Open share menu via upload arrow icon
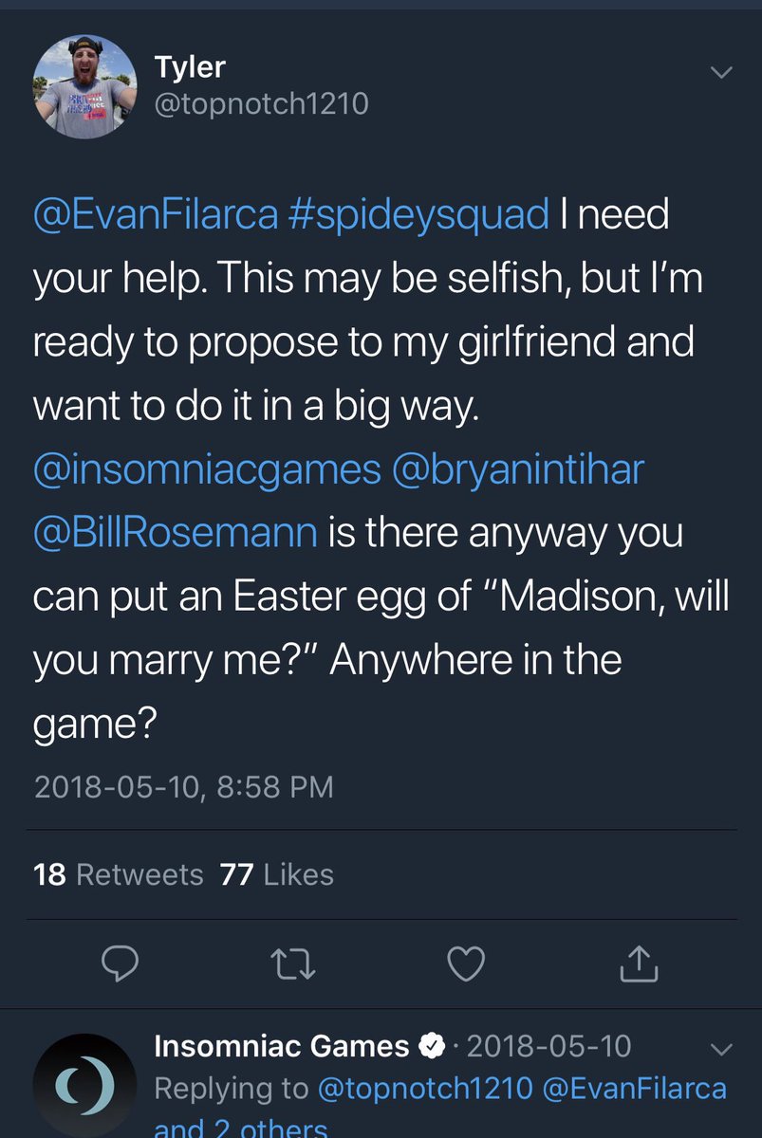Screen dimensions: 762x1138 click(x=639, y=963)
